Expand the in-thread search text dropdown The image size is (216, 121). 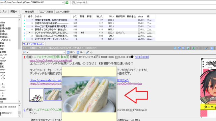click(64, 52)
